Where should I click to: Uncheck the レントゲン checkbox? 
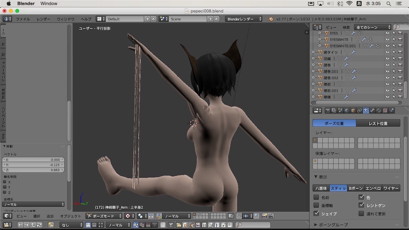[x=361, y=205]
